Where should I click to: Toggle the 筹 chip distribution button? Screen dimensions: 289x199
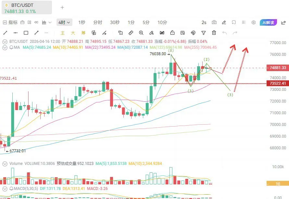83,33
